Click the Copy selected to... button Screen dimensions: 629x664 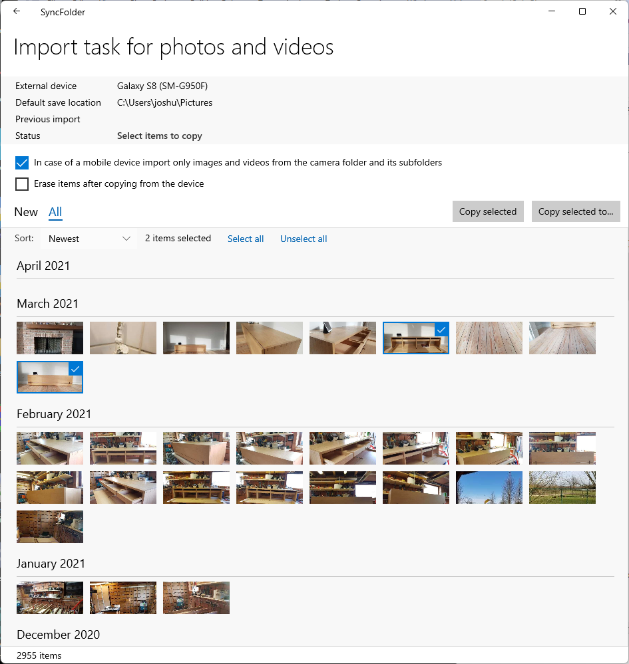click(575, 211)
